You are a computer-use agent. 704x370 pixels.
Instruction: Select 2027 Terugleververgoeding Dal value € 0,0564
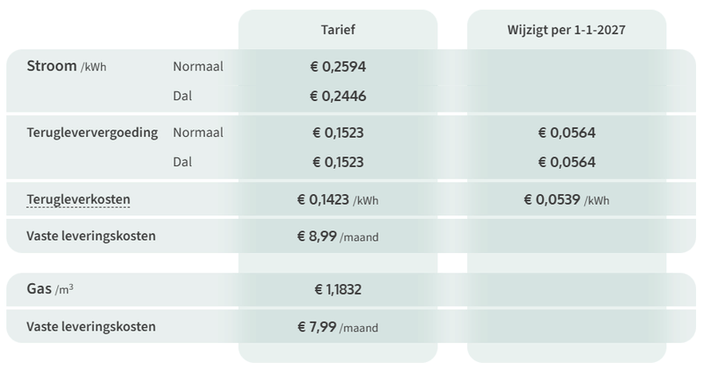567,162
